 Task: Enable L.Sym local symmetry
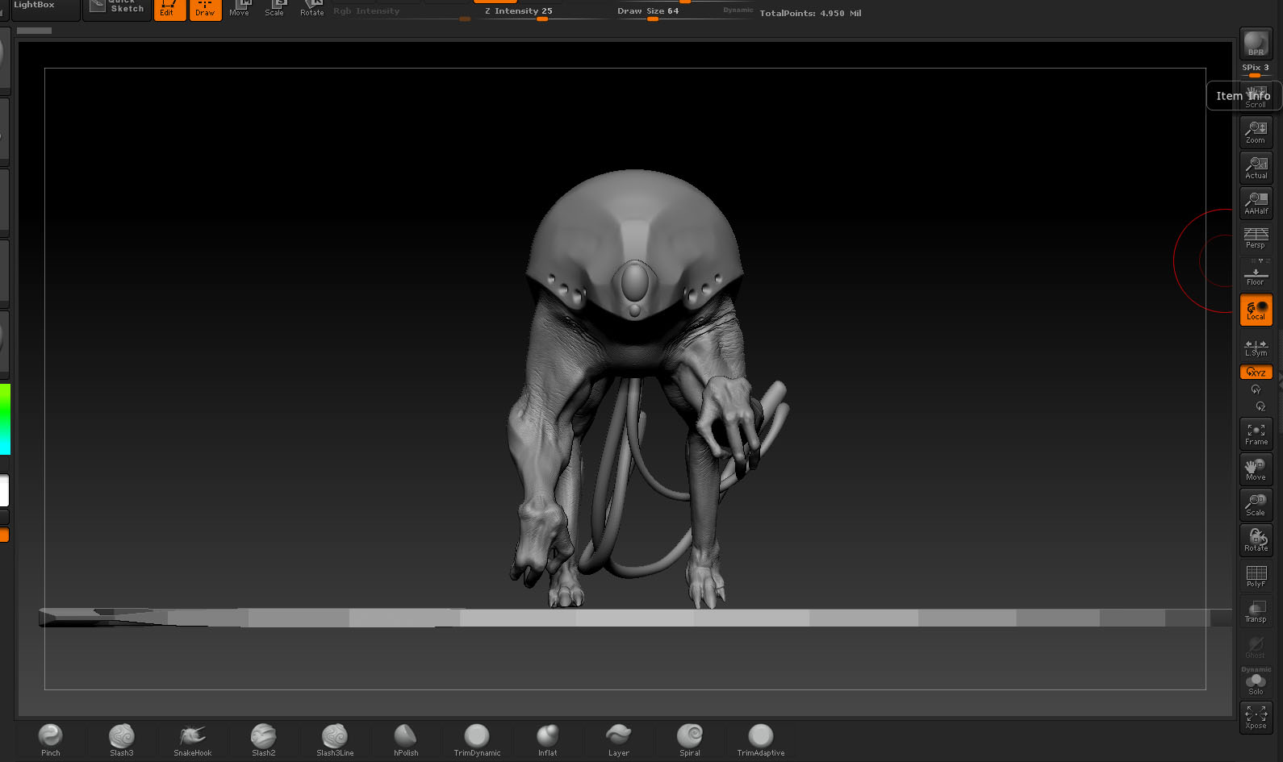(1256, 347)
